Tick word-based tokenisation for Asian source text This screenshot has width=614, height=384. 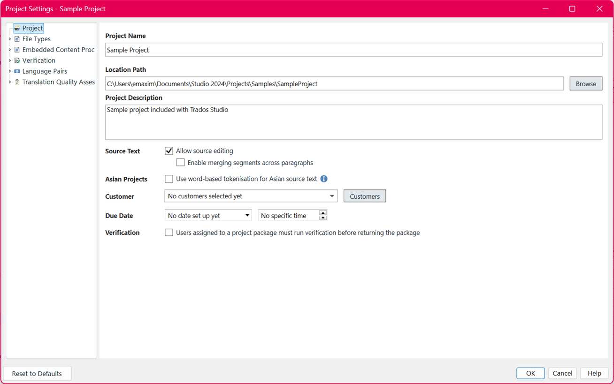[x=169, y=179]
